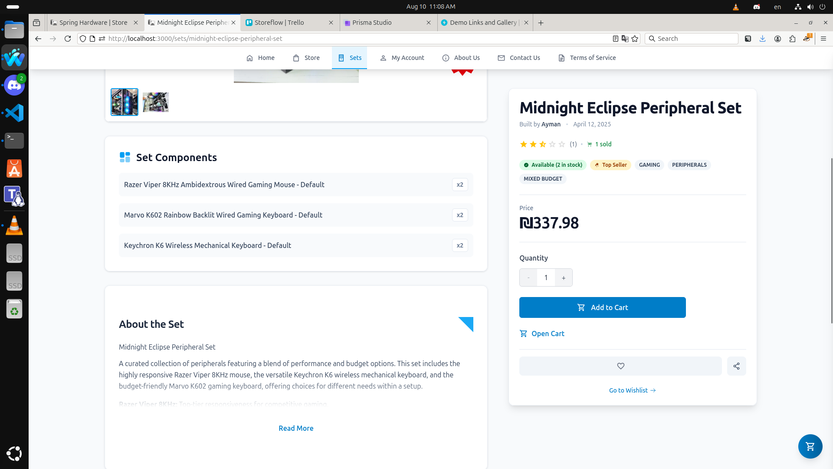
Task: Open the Store nav item
Action: 306,58
